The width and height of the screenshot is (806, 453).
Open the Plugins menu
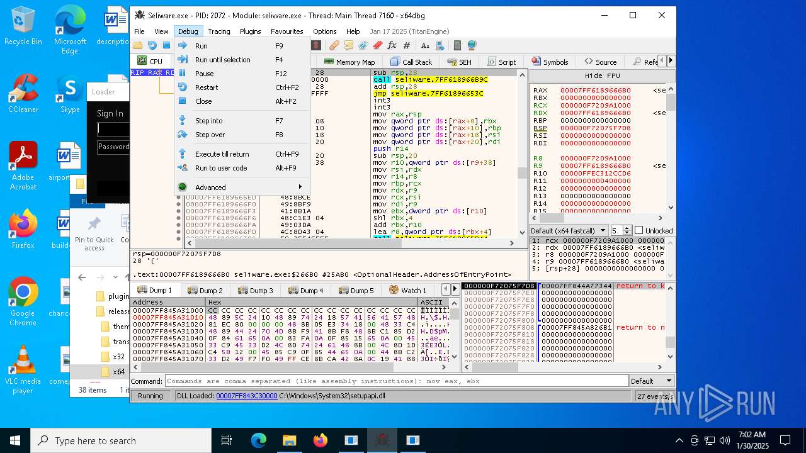(x=250, y=31)
